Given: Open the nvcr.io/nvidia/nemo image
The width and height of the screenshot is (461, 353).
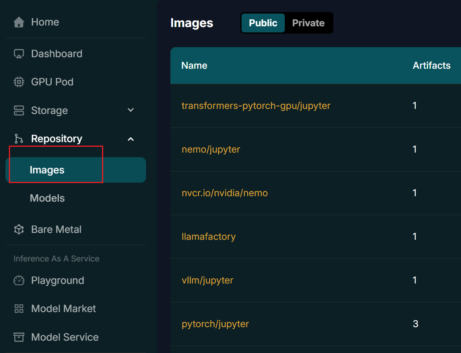Looking at the screenshot, I should point(225,193).
